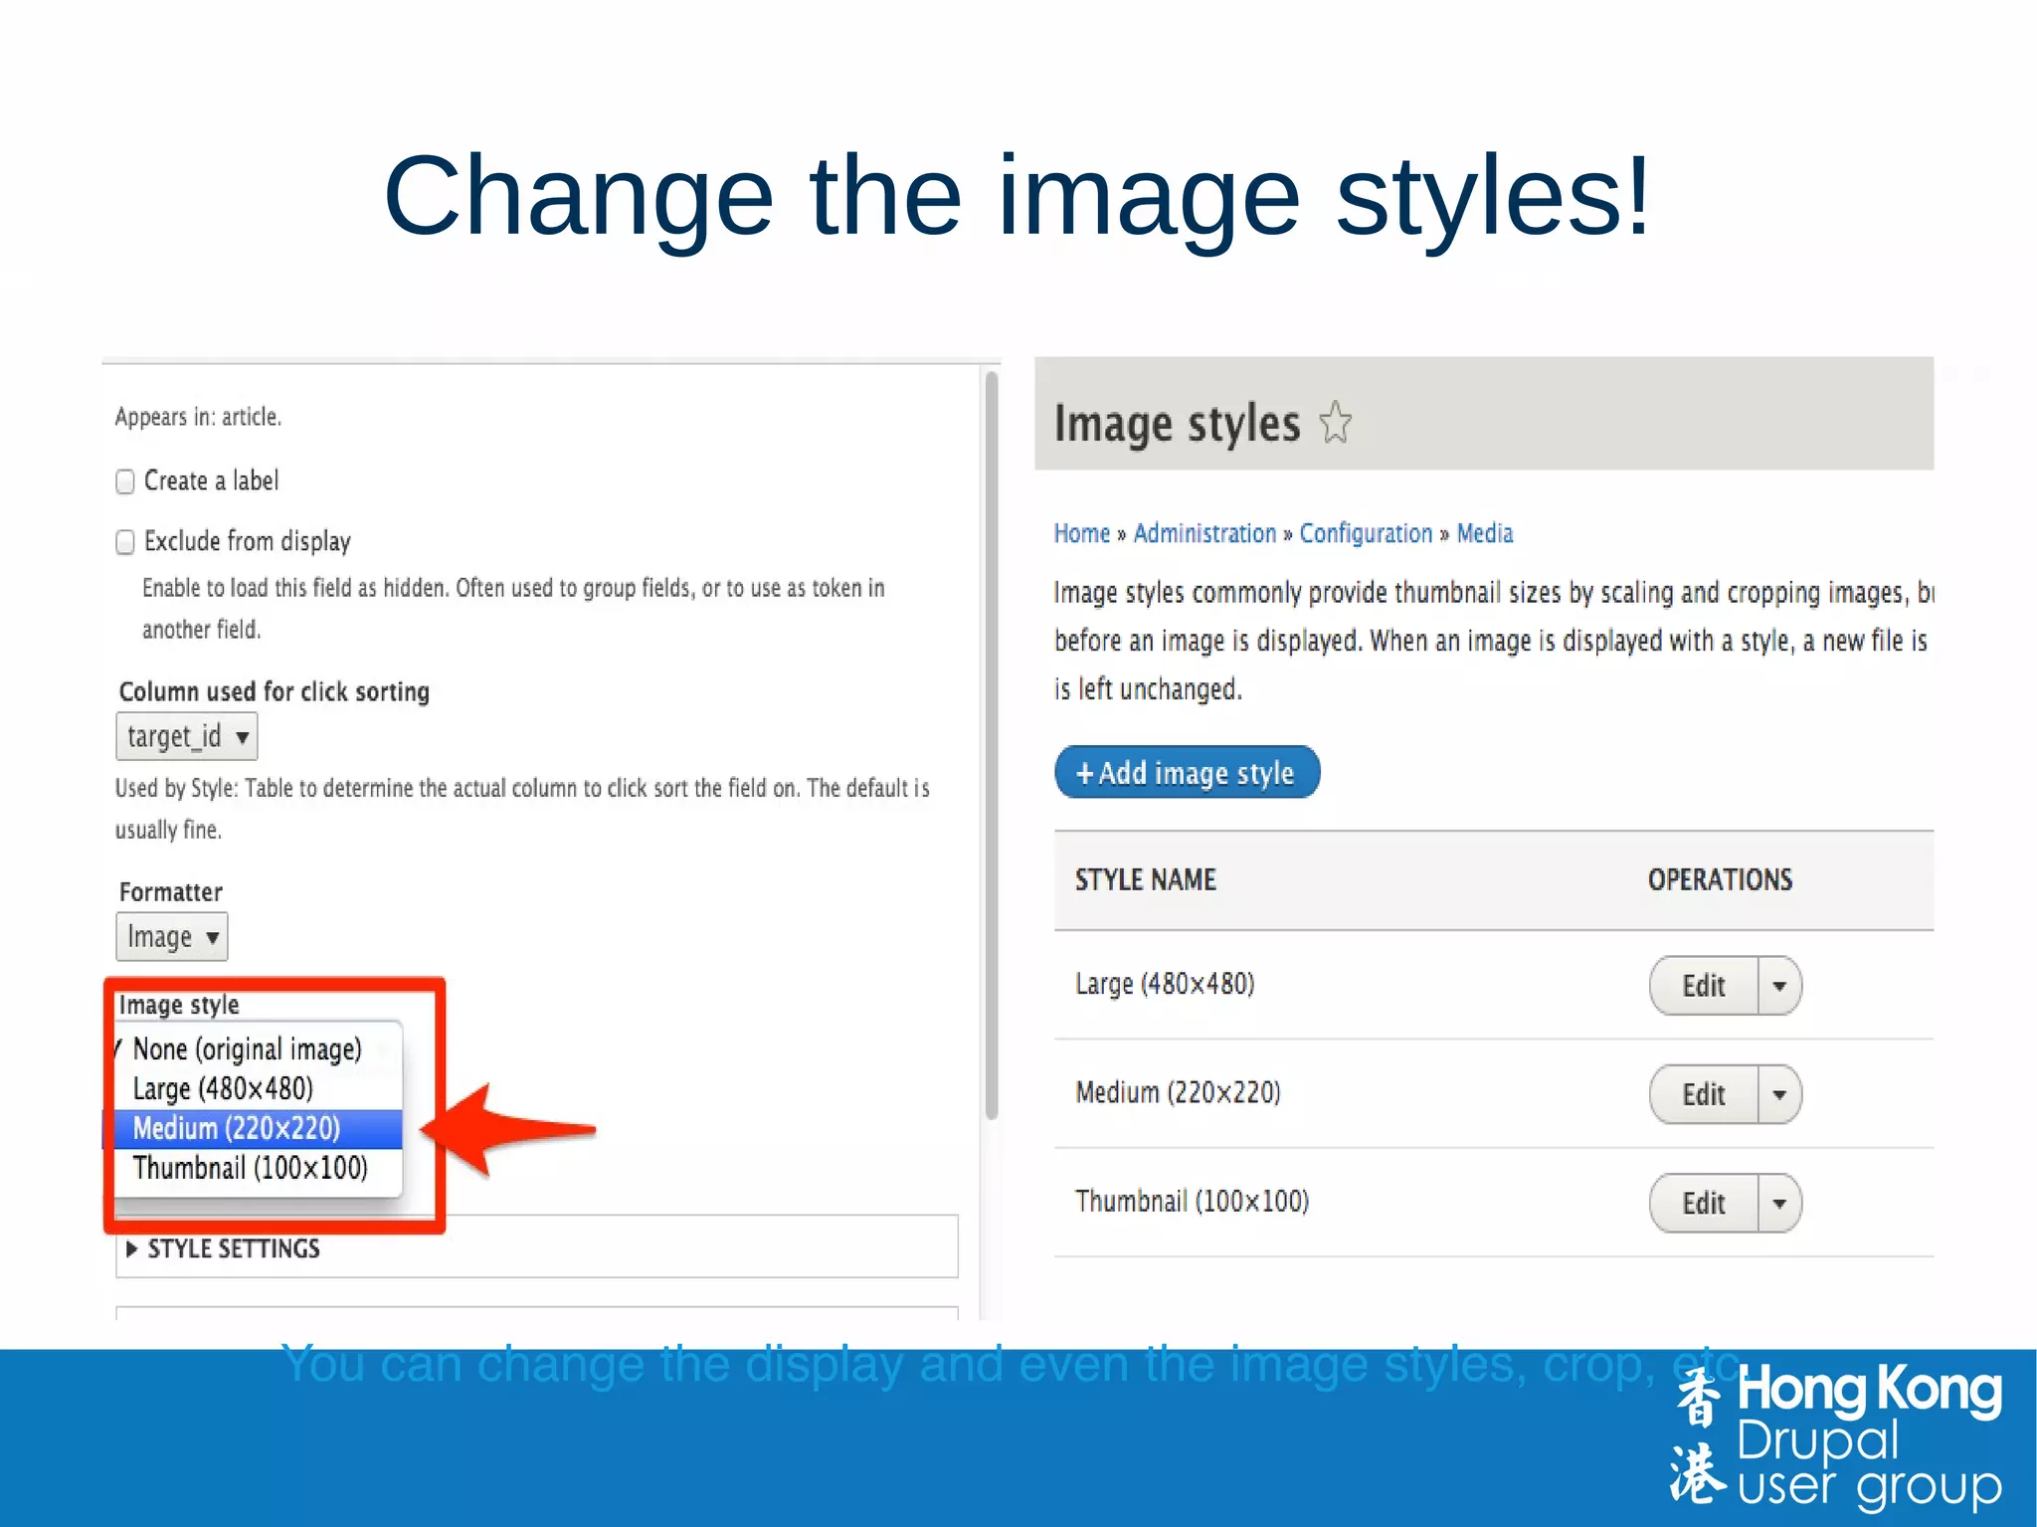The width and height of the screenshot is (2037, 1527).
Task: Open dropdown arrow next to Thumbnail Edit
Action: click(1779, 1203)
